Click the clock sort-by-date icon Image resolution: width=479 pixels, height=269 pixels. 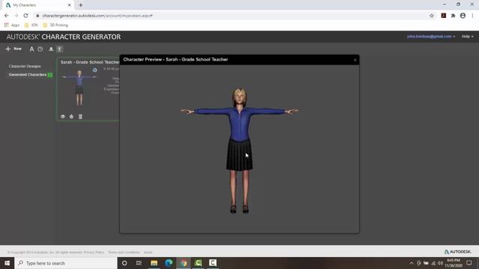coord(40,49)
